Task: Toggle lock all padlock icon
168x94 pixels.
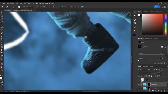Action: click(152, 76)
